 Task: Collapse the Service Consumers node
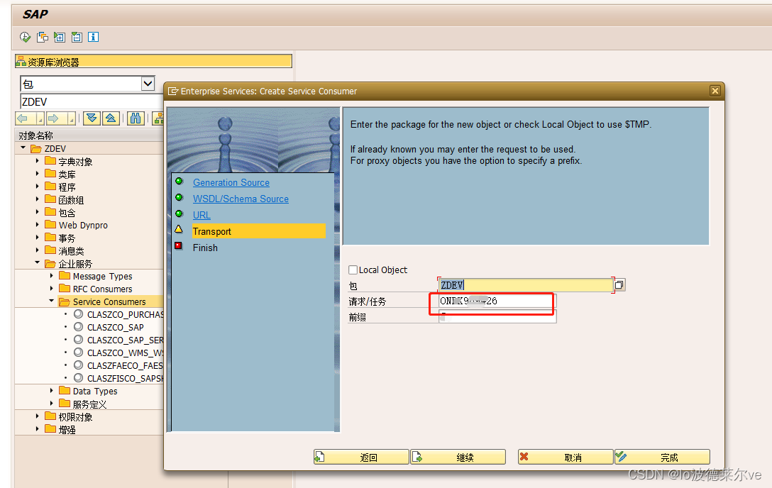[x=51, y=301]
